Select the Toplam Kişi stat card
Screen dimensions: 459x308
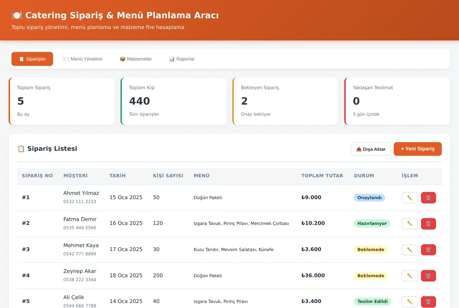click(x=173, y=101)
